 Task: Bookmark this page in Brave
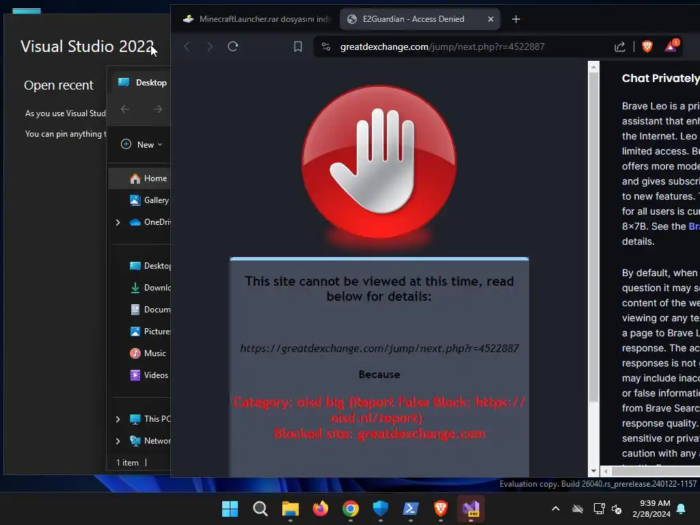coord(298,46)
